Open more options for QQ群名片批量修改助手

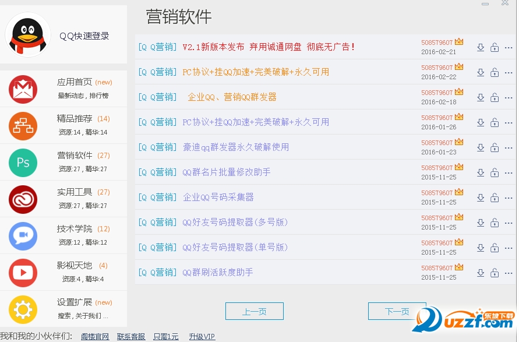click(x=509, y=173)
